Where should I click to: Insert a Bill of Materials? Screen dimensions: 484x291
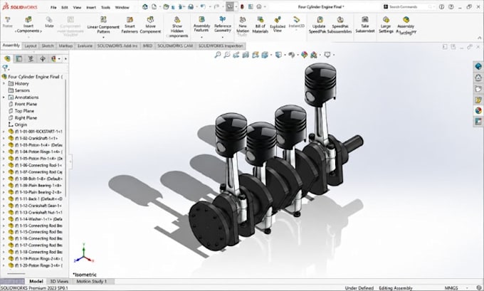[x=261, y=25]
